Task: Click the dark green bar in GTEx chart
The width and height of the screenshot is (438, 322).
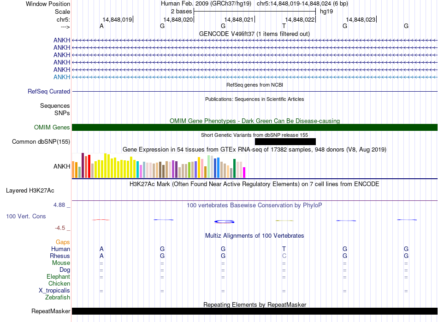Action: pyautogui.click(x=234, y=168)
